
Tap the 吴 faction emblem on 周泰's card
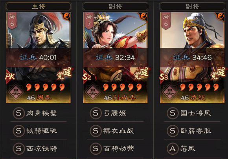click(x=16, y=92)
